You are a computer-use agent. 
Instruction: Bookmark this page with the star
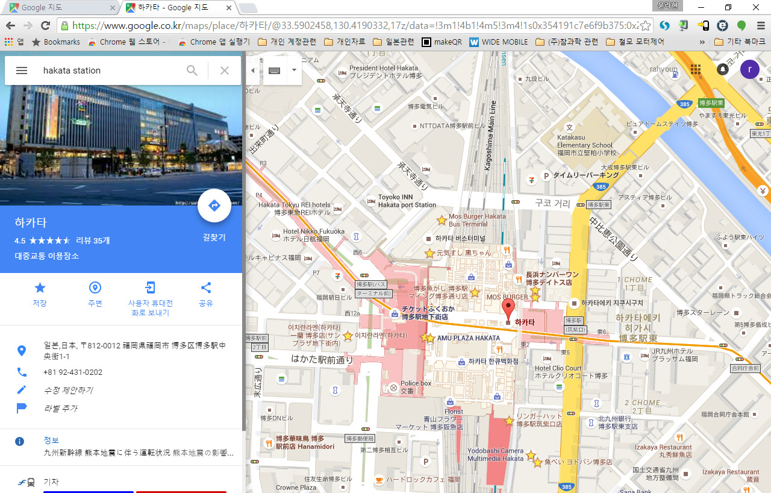pos(645,25)
